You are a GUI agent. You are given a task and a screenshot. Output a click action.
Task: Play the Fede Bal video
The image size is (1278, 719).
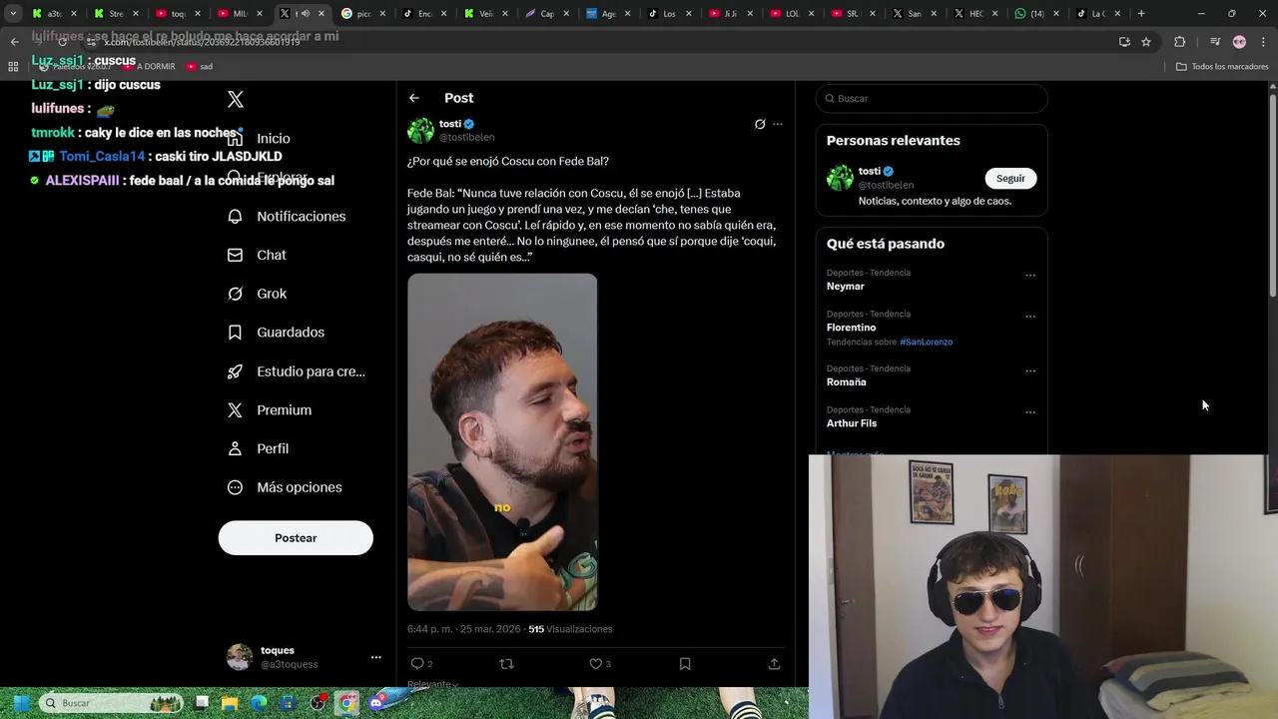click(x=502, y=441)
